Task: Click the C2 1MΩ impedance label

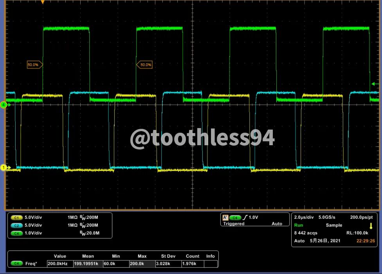Action: pyautogui.click(x=72, y=225)
